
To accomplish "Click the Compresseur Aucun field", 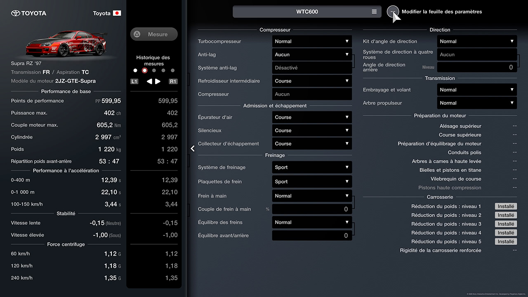I will (312, 94).
